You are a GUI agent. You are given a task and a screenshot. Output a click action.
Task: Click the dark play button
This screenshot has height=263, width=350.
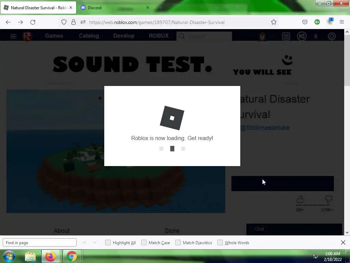point(283,184)
